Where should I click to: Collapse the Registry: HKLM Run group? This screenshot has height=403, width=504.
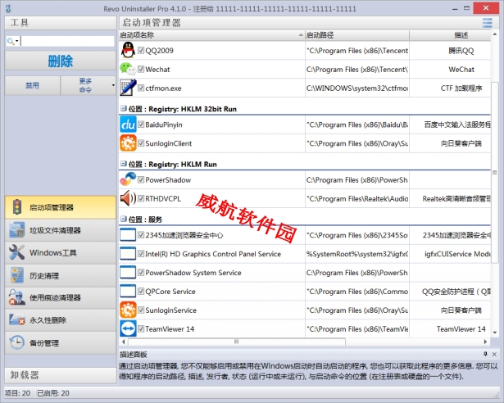tap(124, 164)
